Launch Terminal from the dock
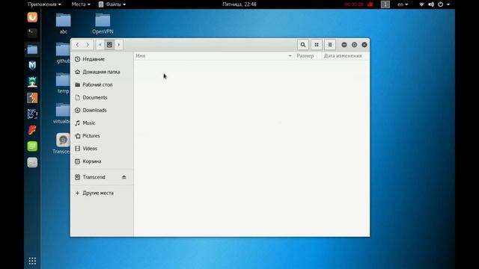This screenshot has width=479, height=269. coord(32,33)
